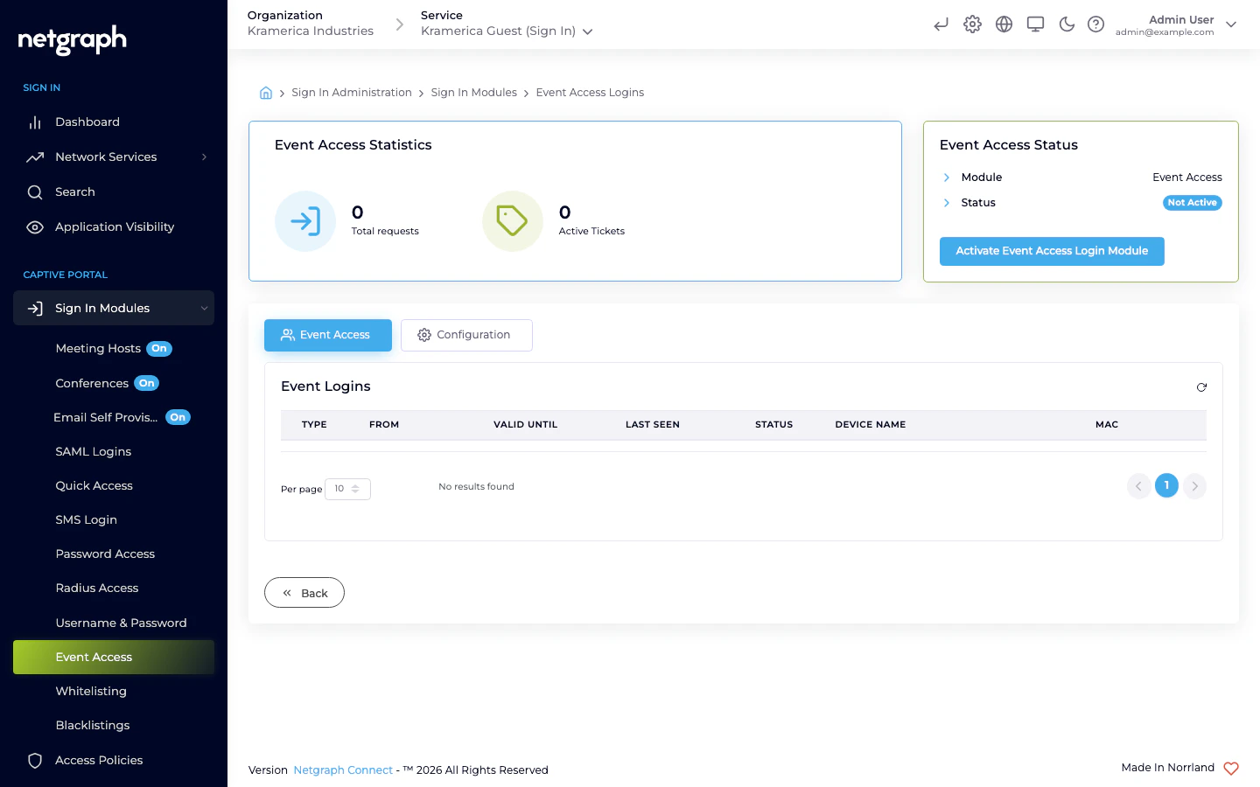This screenshot has height=787, width=1260.
Task: Toggle the Email Self Provisioning On badge
Action: [178, 417]
